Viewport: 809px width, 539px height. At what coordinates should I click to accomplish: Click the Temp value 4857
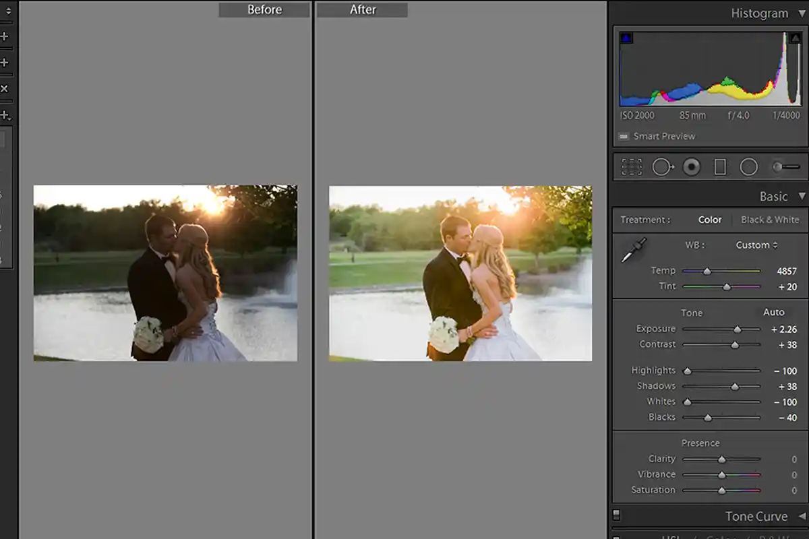(787, 271)
